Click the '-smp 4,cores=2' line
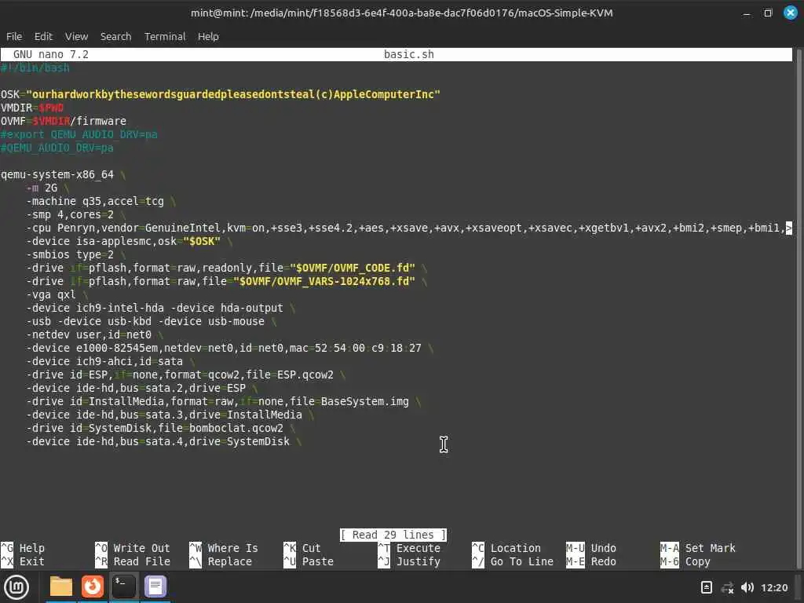This screenshot has width=804, height=603. tap(76, 214)
